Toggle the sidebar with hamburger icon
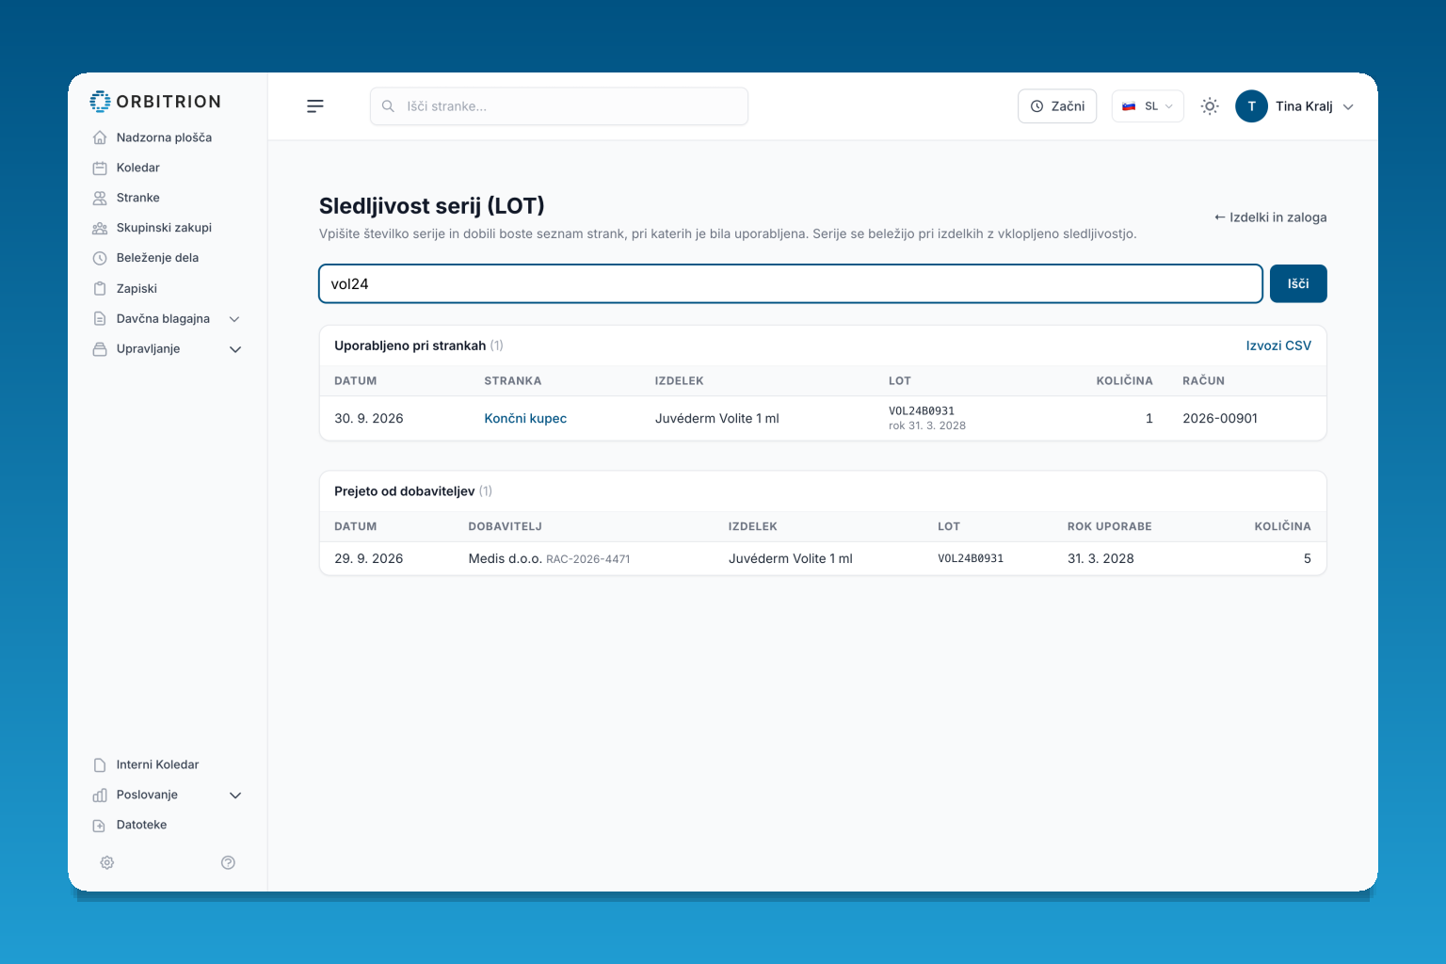 315,106
